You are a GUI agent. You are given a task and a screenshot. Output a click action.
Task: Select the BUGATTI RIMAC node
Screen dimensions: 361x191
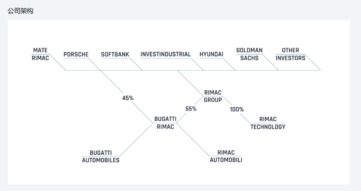click(165, 123)
